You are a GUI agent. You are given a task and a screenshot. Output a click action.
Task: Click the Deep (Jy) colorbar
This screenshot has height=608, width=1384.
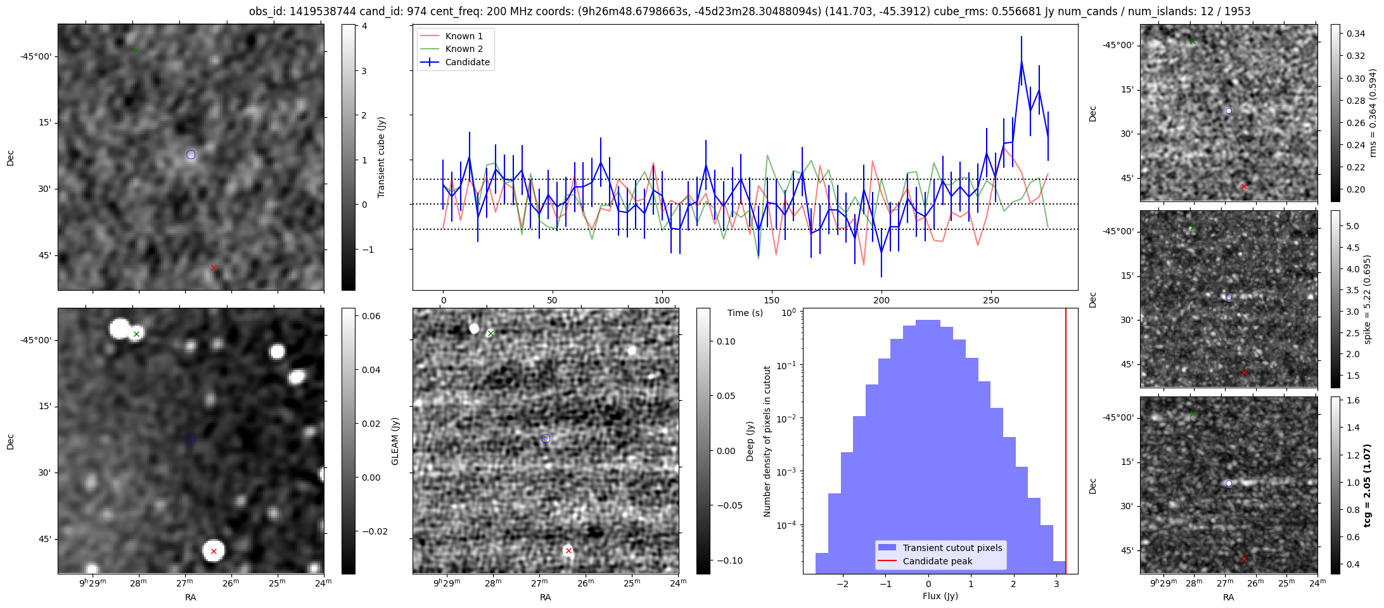coord(703,441)
